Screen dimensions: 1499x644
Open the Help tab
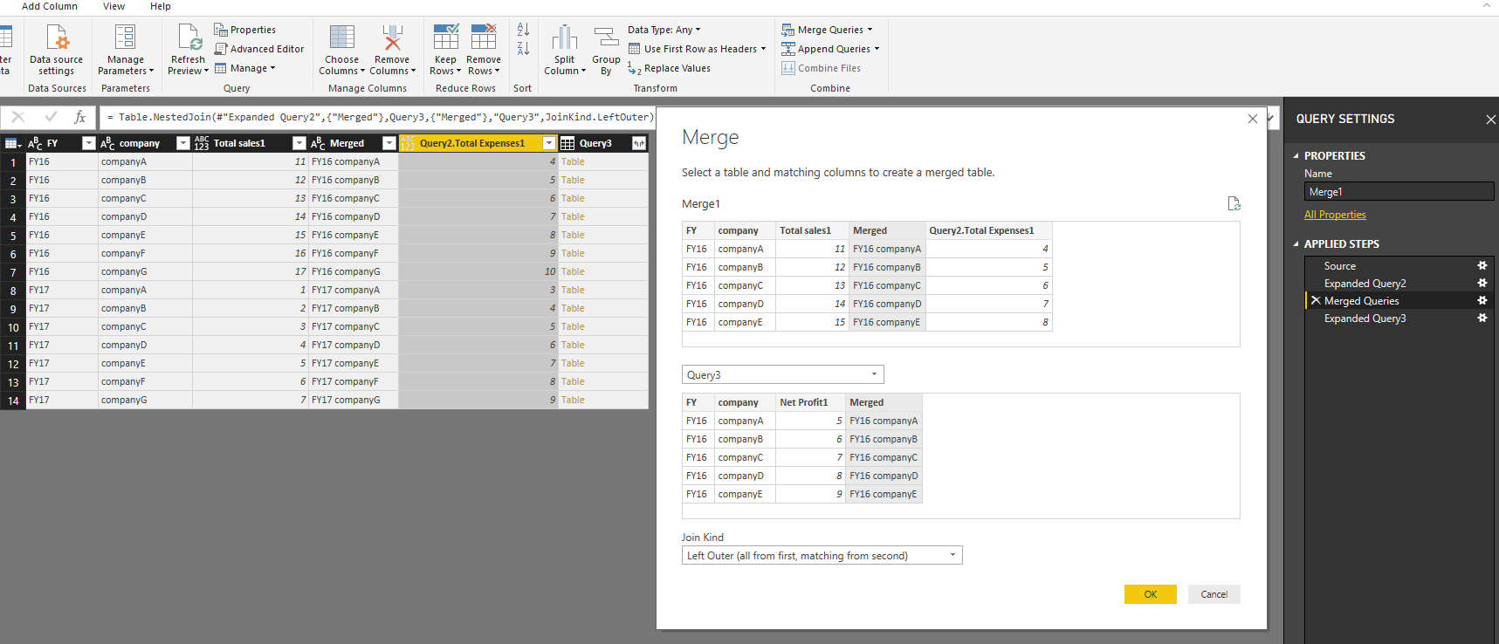pyautogui.click(x=161, y=6)
